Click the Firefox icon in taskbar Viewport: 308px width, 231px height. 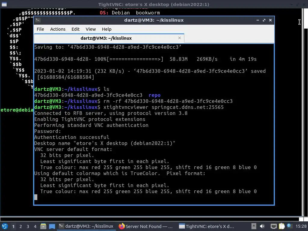point(122,226)
